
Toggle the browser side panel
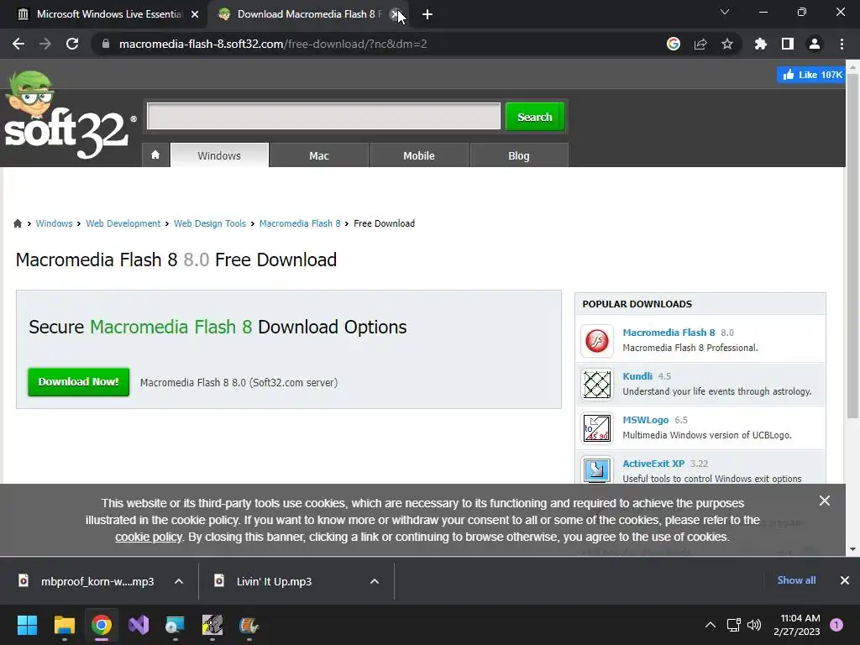788,44
